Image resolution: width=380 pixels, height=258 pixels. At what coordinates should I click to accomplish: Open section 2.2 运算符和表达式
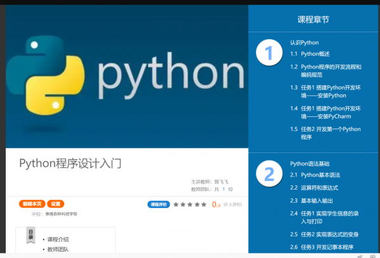(x=314, y=188)
